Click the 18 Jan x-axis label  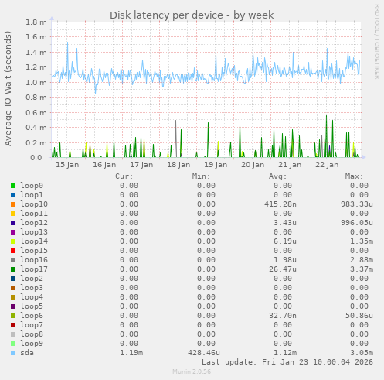(x=178, y=165)
